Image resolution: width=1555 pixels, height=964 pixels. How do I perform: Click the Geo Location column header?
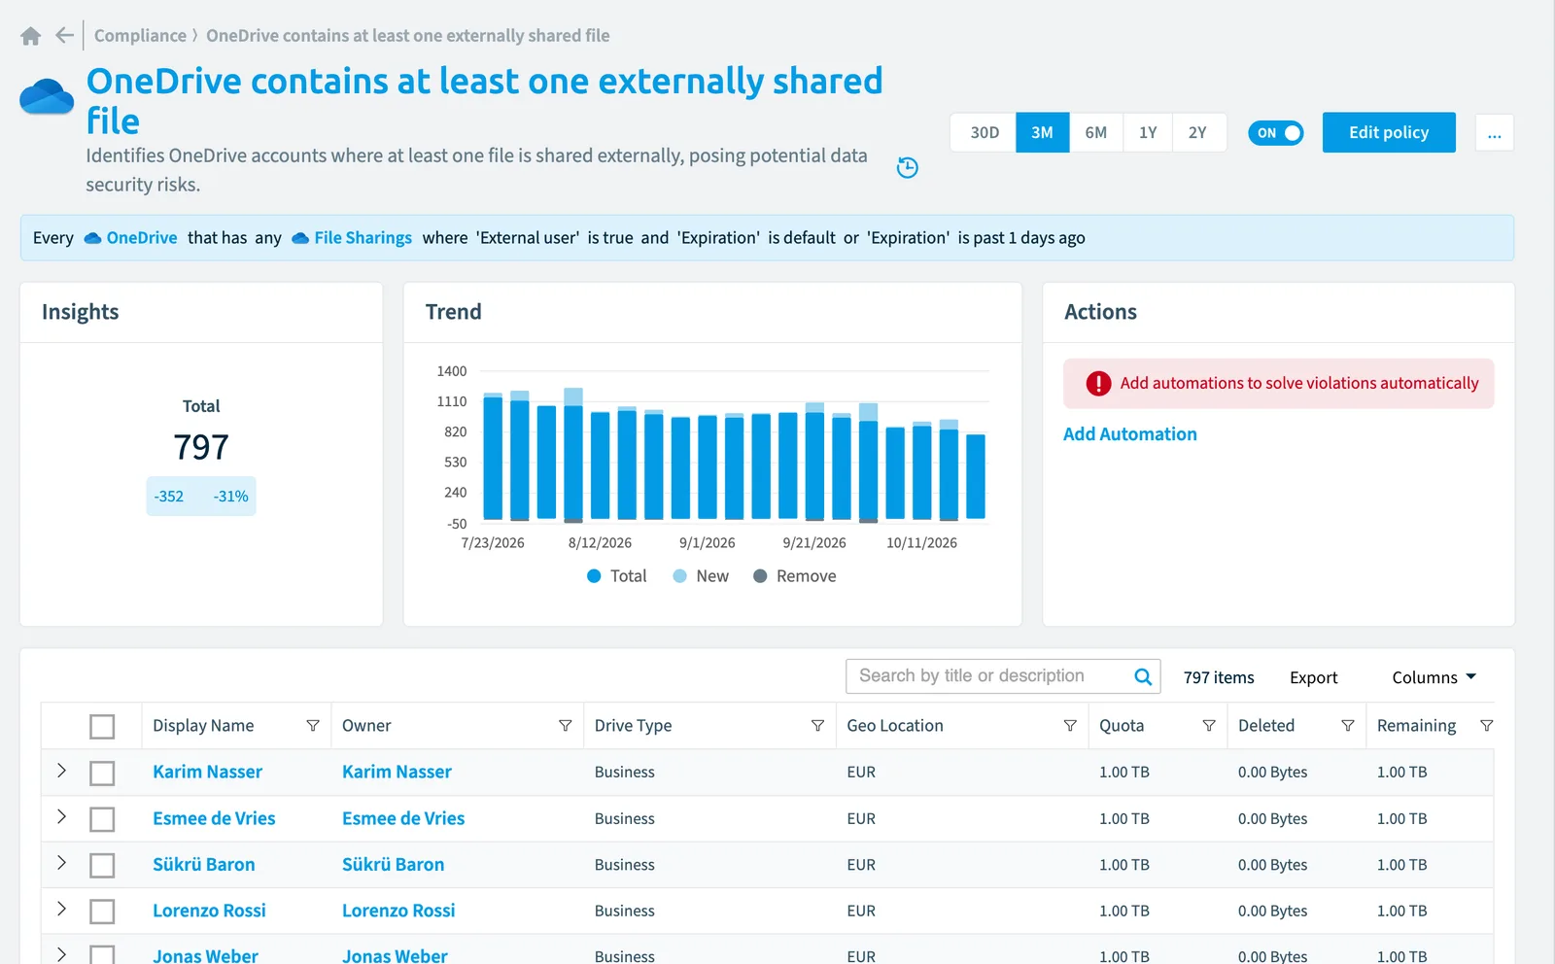pyautogui.click(x=895, y=726)
